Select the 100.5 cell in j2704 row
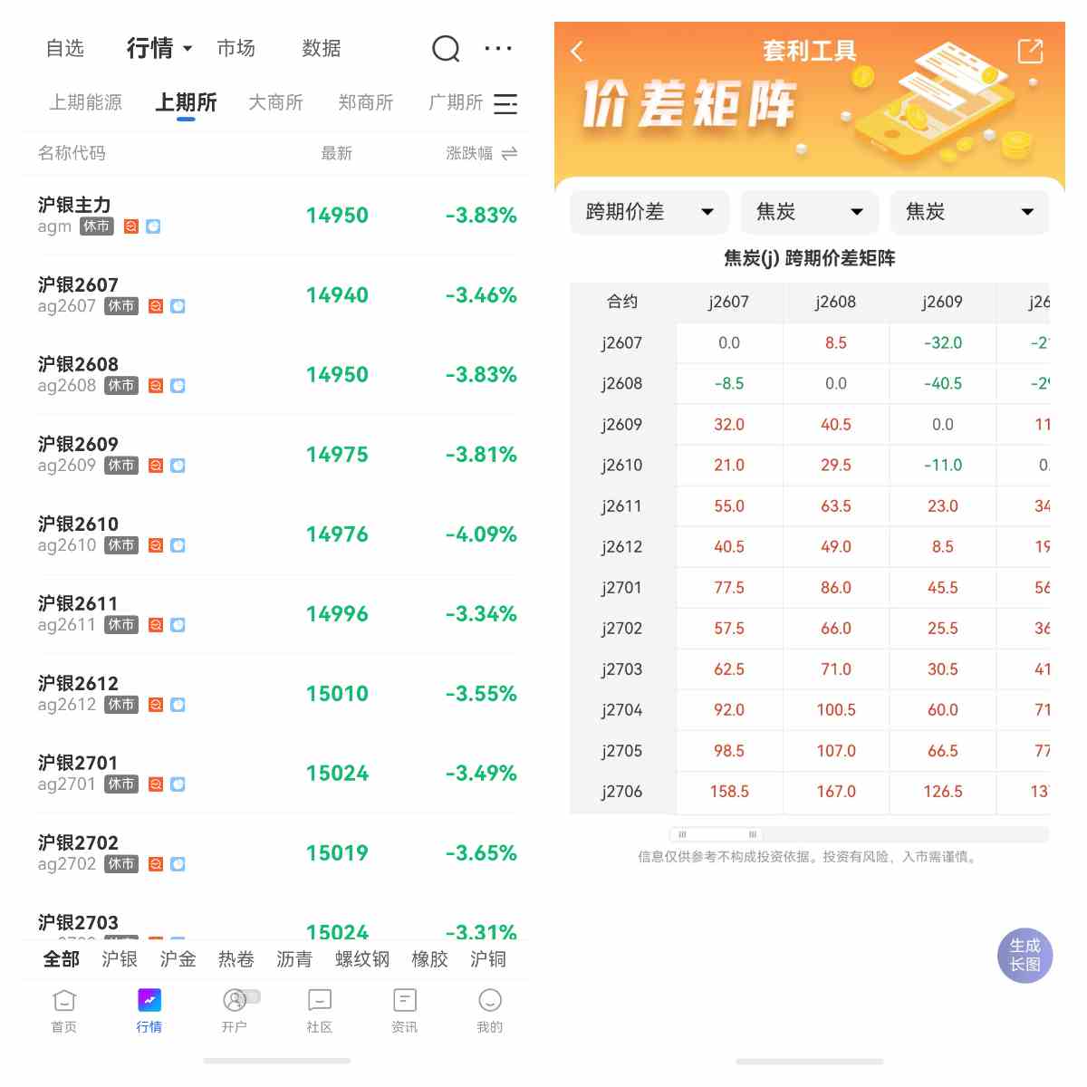This screenshot has width=1087, height=1087. point(836,710)
